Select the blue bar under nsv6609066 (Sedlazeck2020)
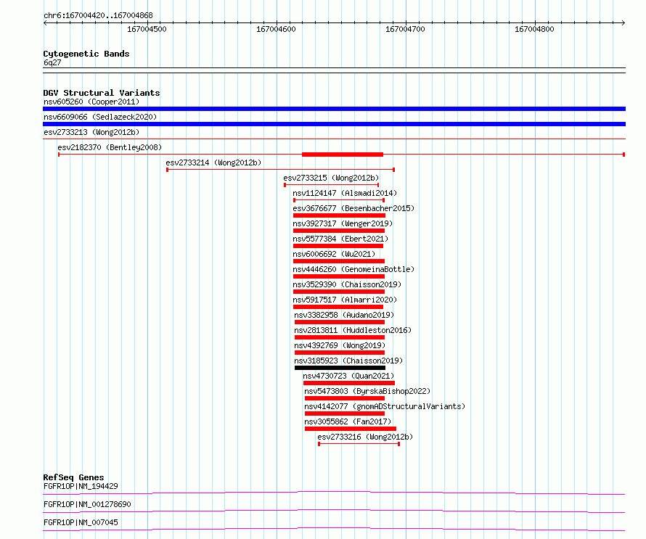This screenshot has width=646, height=539. pyautogui.click(x=334, y=124)
